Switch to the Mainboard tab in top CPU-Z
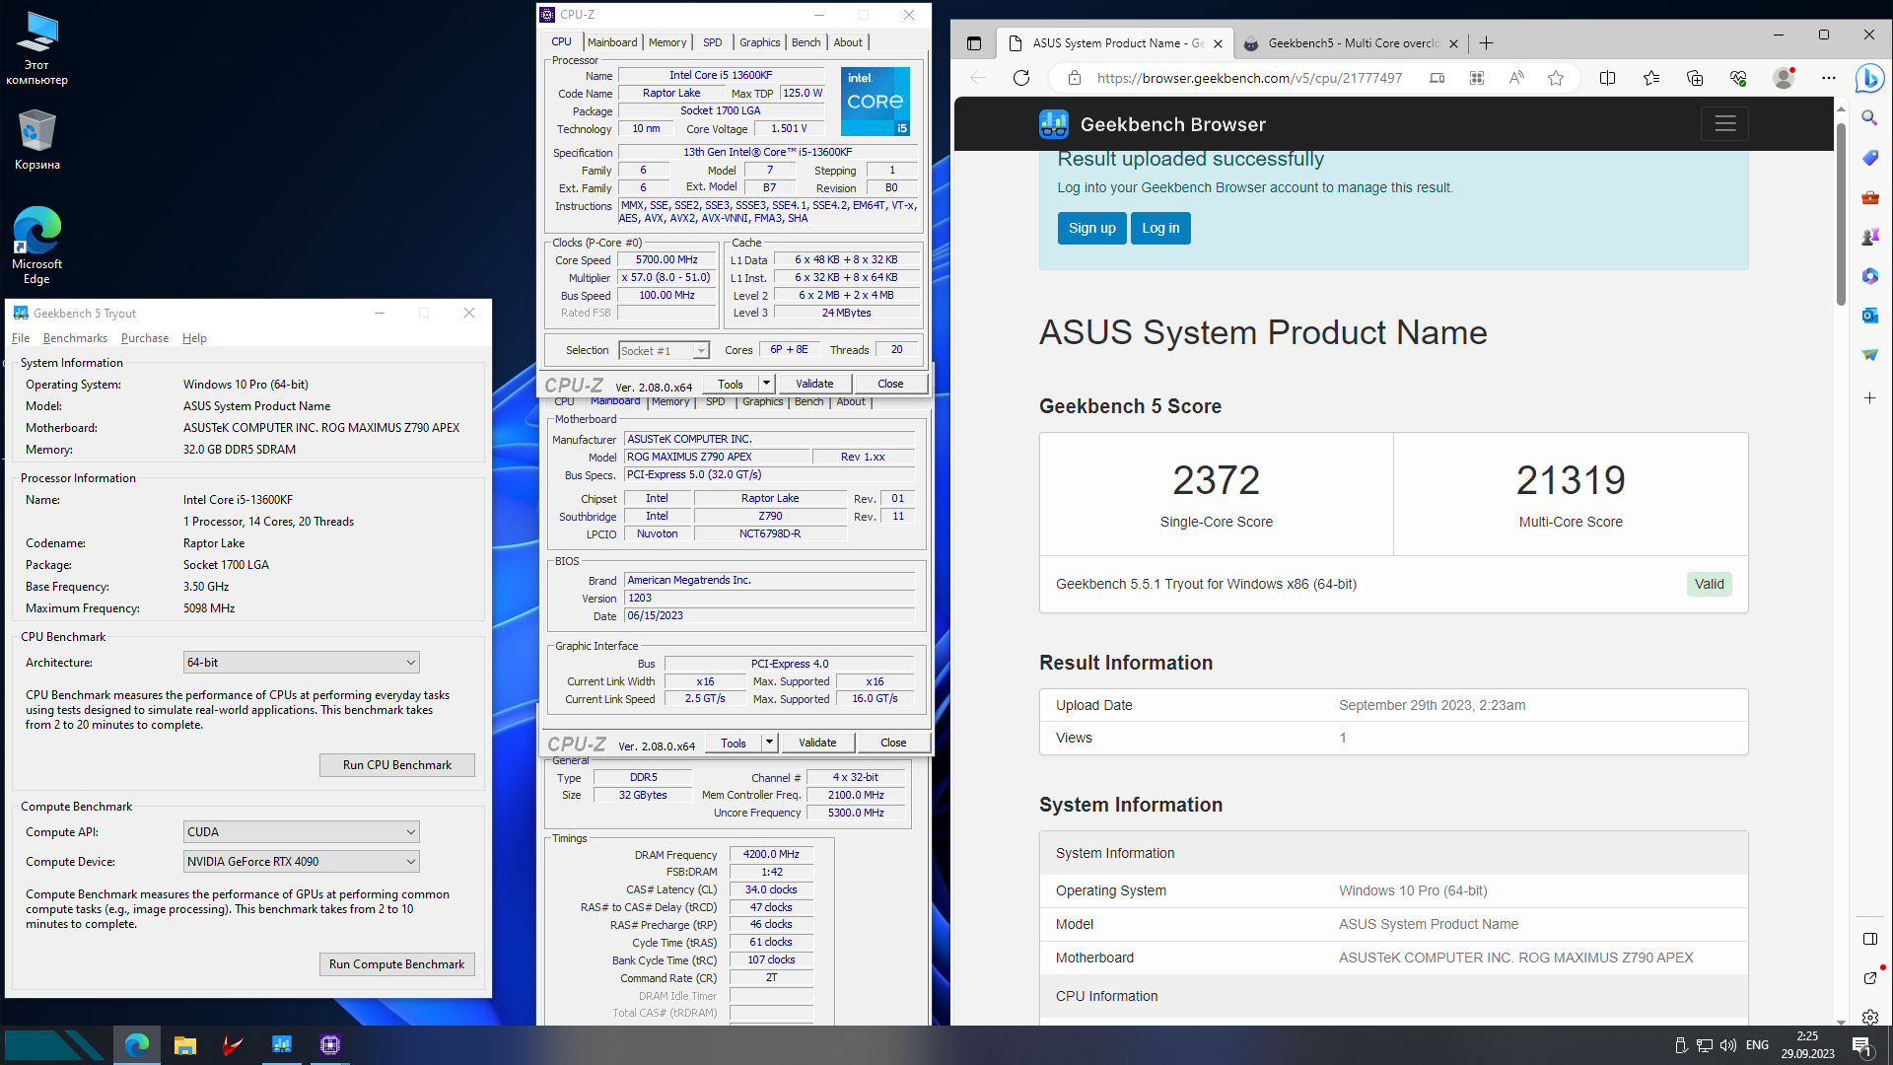 [612, 42]
